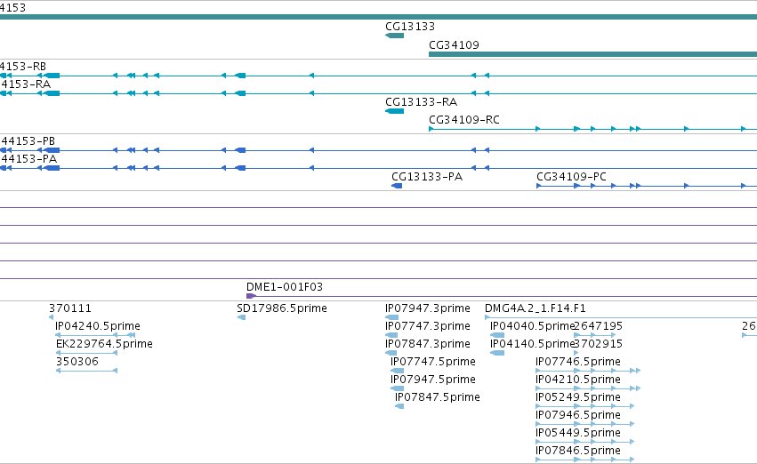The height and width of the screenshot is (464, 757).
Task: Select the CG34109 gene bar
Action: pyautogui.click(x=592, y=54)
